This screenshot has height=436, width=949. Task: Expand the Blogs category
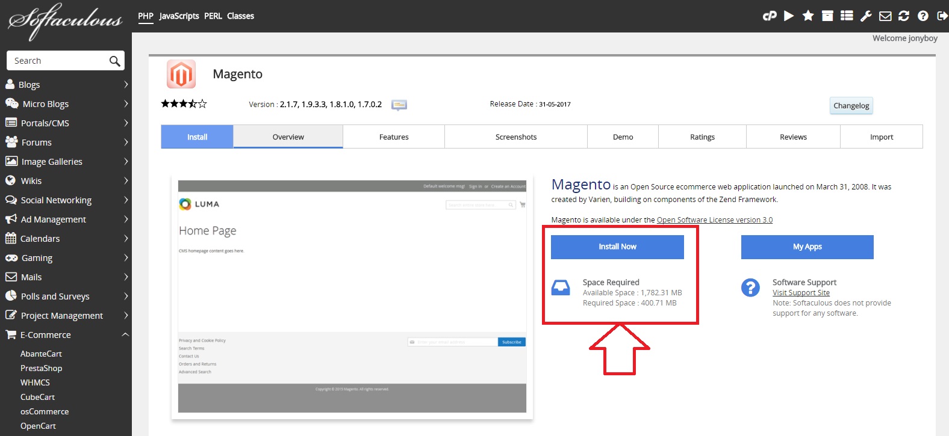(x=126, y=84)
